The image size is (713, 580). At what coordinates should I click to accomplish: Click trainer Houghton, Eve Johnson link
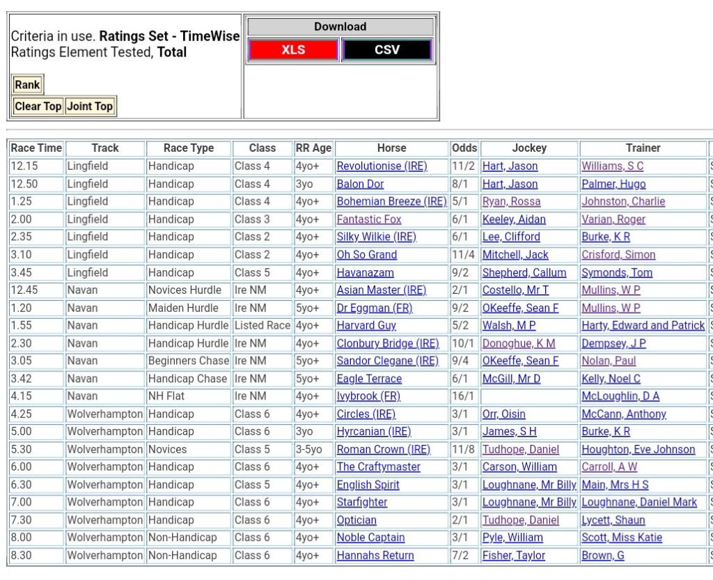638,450
